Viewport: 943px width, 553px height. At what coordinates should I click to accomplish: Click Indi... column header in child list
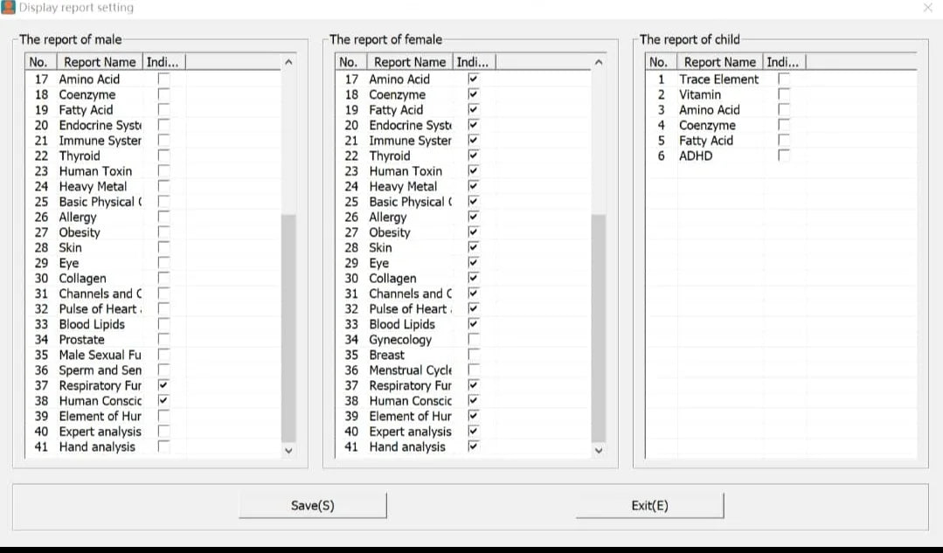click(783, 62)
